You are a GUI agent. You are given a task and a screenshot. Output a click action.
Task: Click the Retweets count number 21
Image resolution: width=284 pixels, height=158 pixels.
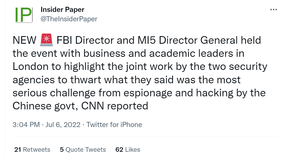pyautogui.click(x=18, y=150)
